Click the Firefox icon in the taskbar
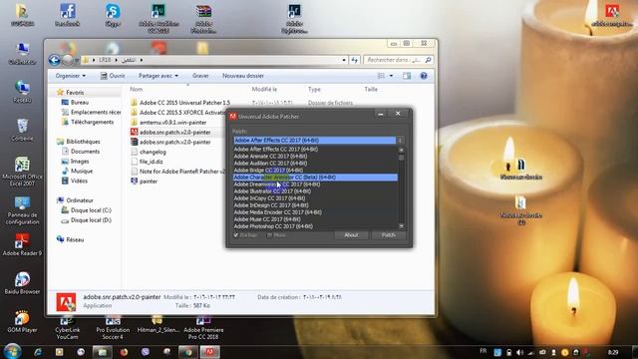 [124, 352]
